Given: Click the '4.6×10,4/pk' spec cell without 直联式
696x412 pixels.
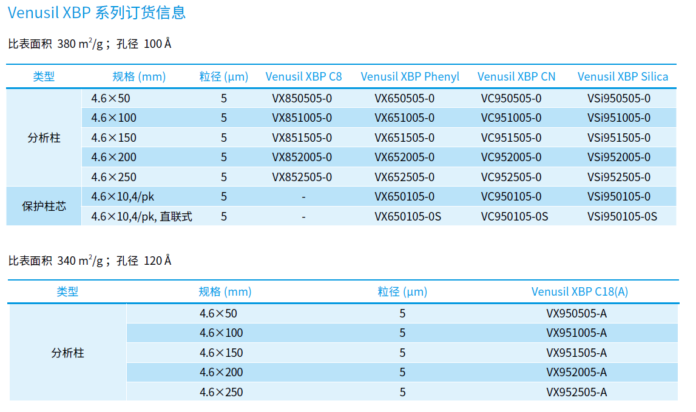Looking at the screenshot, I should coord(123,197).
